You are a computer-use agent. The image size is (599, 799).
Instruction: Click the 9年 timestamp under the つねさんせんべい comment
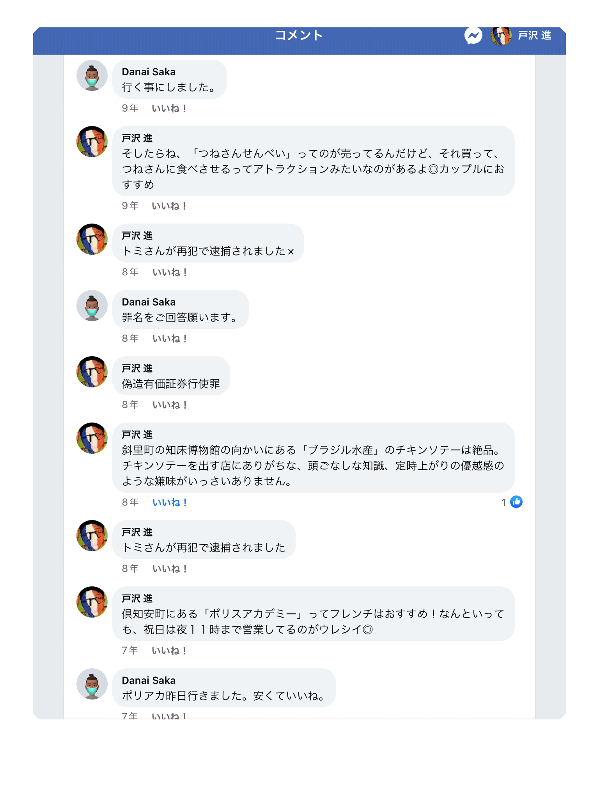[130, 206]
